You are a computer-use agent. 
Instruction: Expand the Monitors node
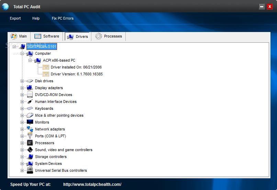[22, 123]
